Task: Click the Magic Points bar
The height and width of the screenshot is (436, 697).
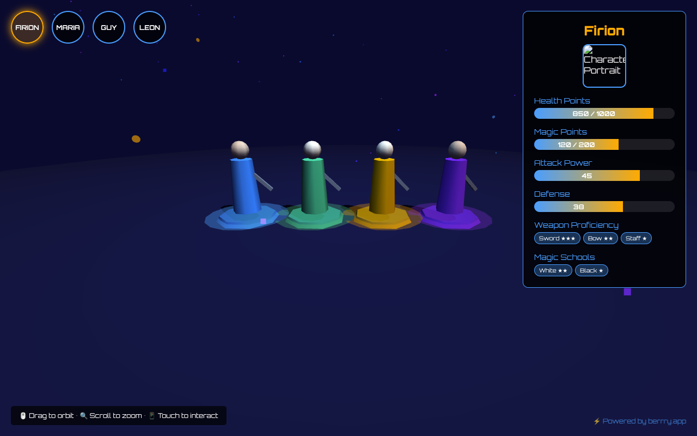Action: pos(604,144)
